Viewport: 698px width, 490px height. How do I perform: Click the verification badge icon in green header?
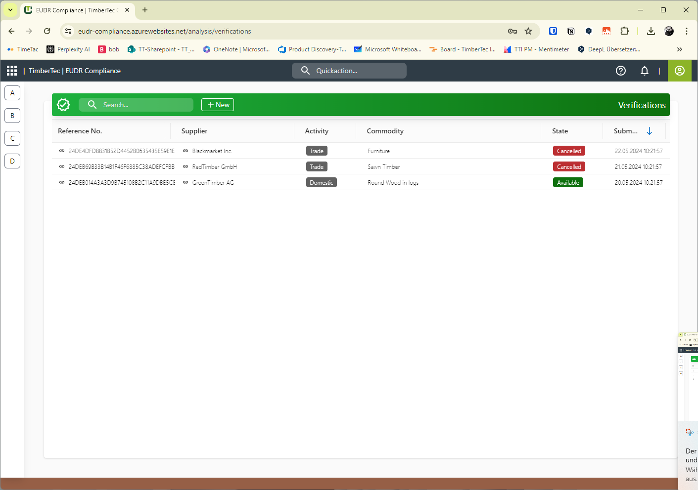63,104
